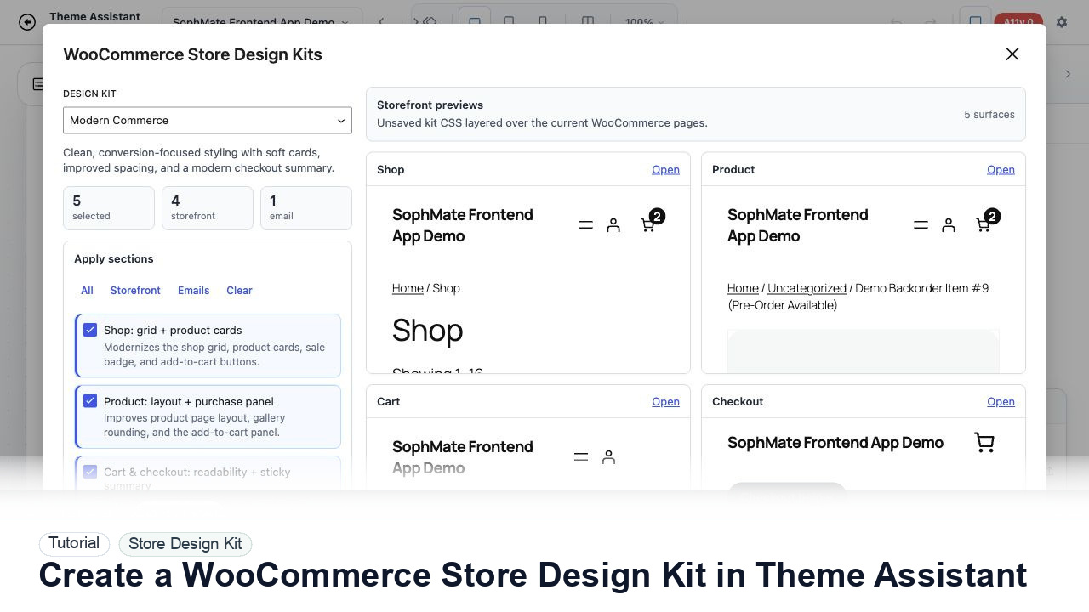Click the 'Demo Backorder Item #9' breadcrumb text
Image resolution: width=1089 pixels, height=612 pixels.
(x=921, y=288)
